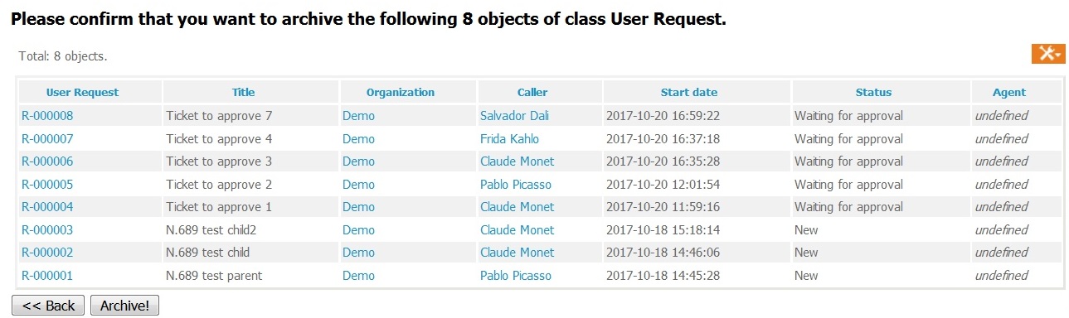The height and width of the screenshot is (318, 1069).
Task: Open caller Salvador Dali
Action: [514, 116]
